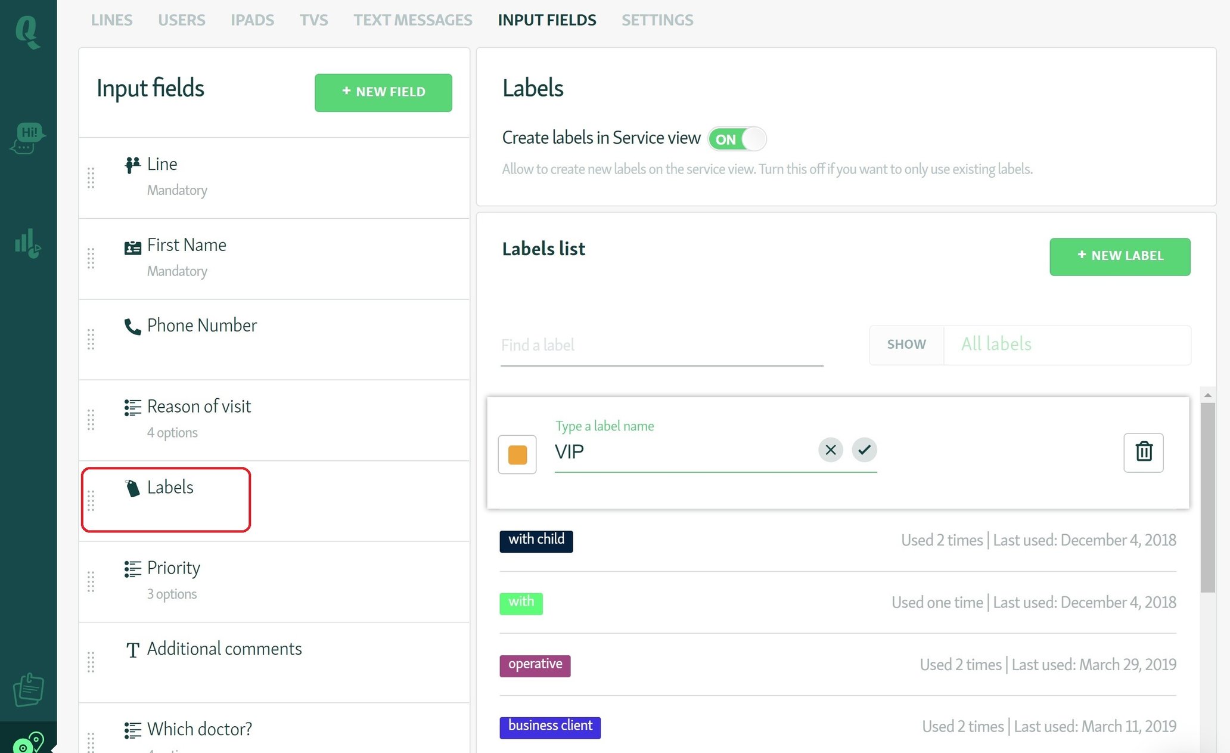The image size is (1230, 753).
Task: Grab the drag handle beside Reason of visit
Action: [x=91, y=420]
